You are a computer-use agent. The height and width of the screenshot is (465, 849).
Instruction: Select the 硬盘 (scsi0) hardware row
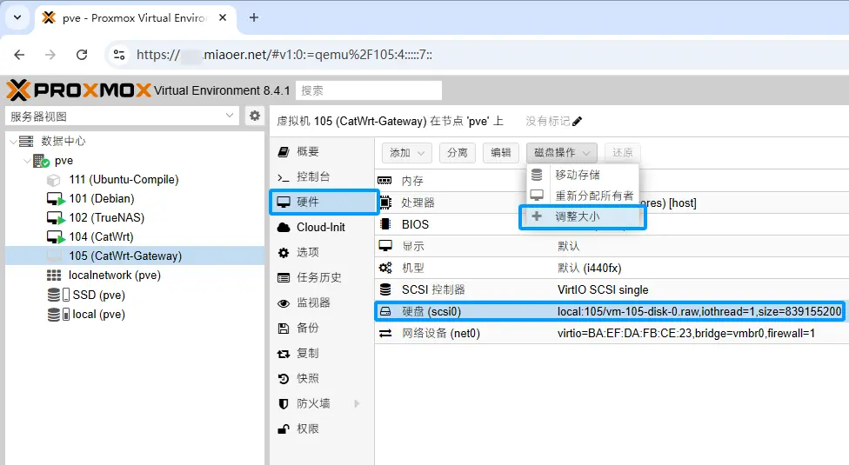pos(611,311)
